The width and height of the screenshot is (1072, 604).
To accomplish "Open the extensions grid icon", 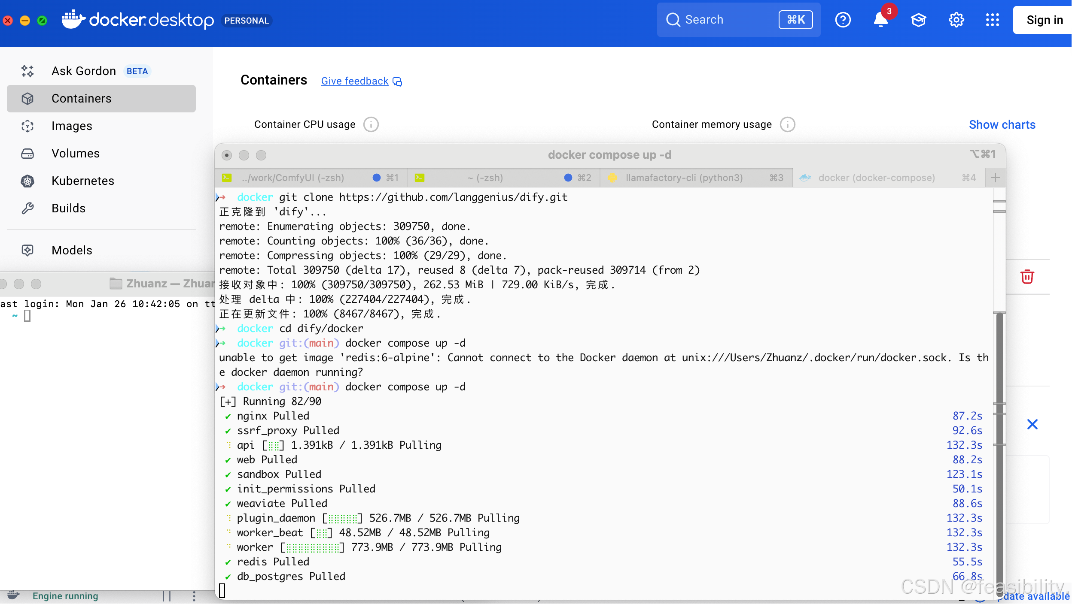I will point(992,20).
